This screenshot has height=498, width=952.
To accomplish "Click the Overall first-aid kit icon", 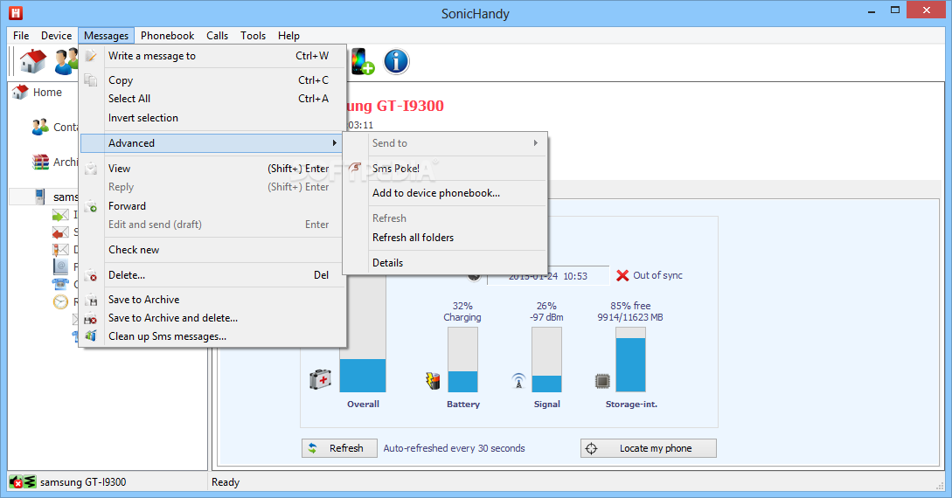I will click(x=320, y=380).
